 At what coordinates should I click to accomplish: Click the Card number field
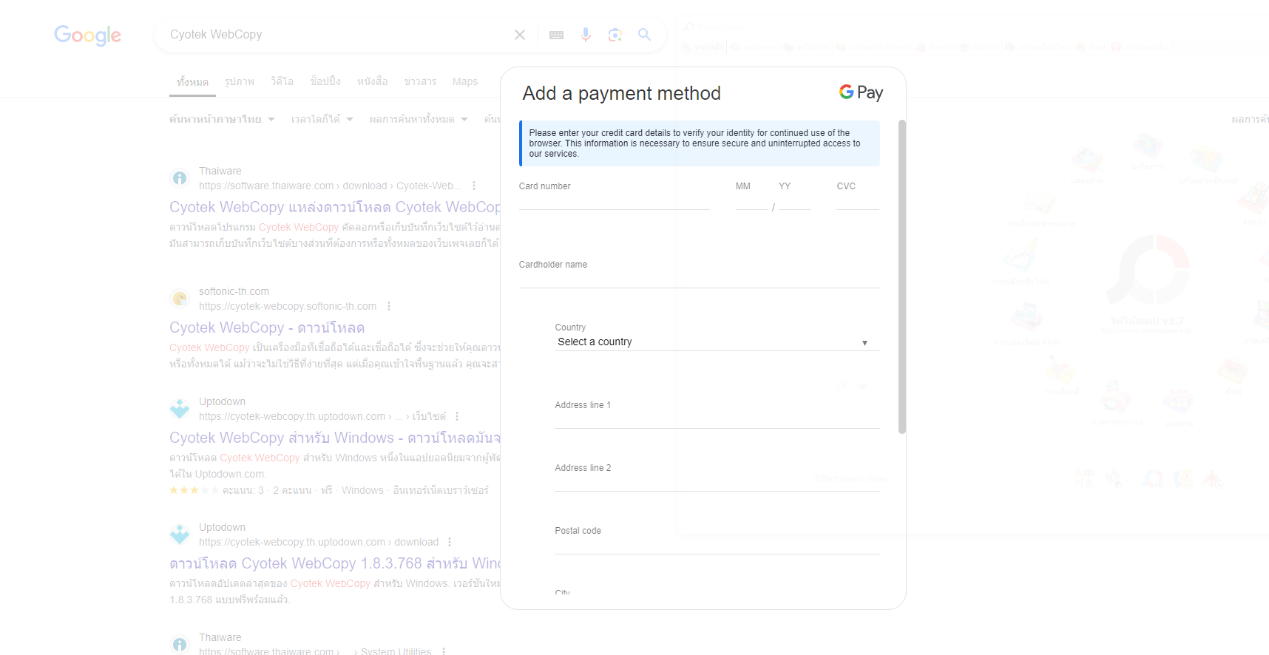tap(614, 201)
